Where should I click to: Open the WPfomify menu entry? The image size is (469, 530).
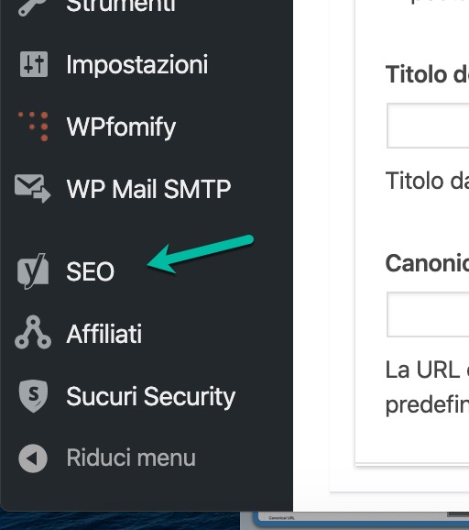tap(121, 127)
